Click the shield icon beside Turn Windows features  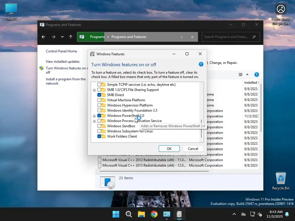click(x=41, y=68)
